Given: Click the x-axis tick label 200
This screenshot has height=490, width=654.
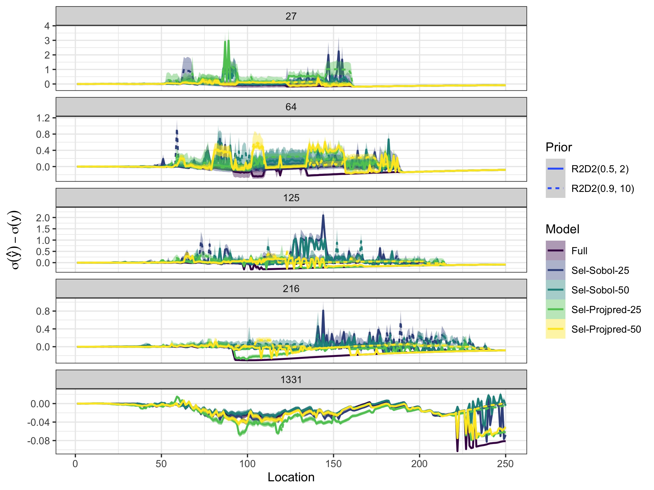Looking at the screenshot, I should [419, 464].
